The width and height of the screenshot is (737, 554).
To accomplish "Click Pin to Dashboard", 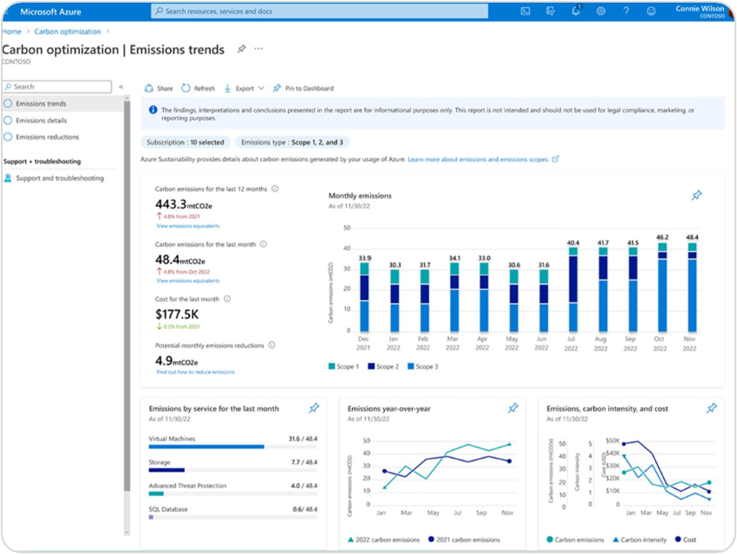I will tap(303, 88).
